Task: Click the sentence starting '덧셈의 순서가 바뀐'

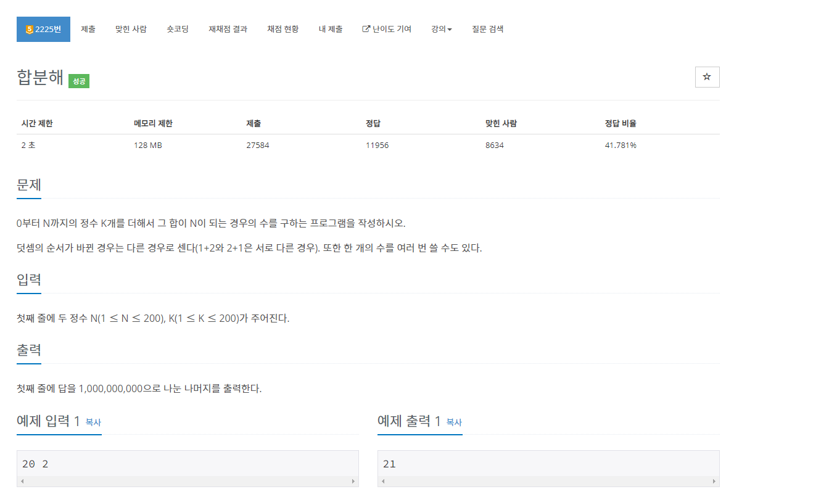Action: 249,248
